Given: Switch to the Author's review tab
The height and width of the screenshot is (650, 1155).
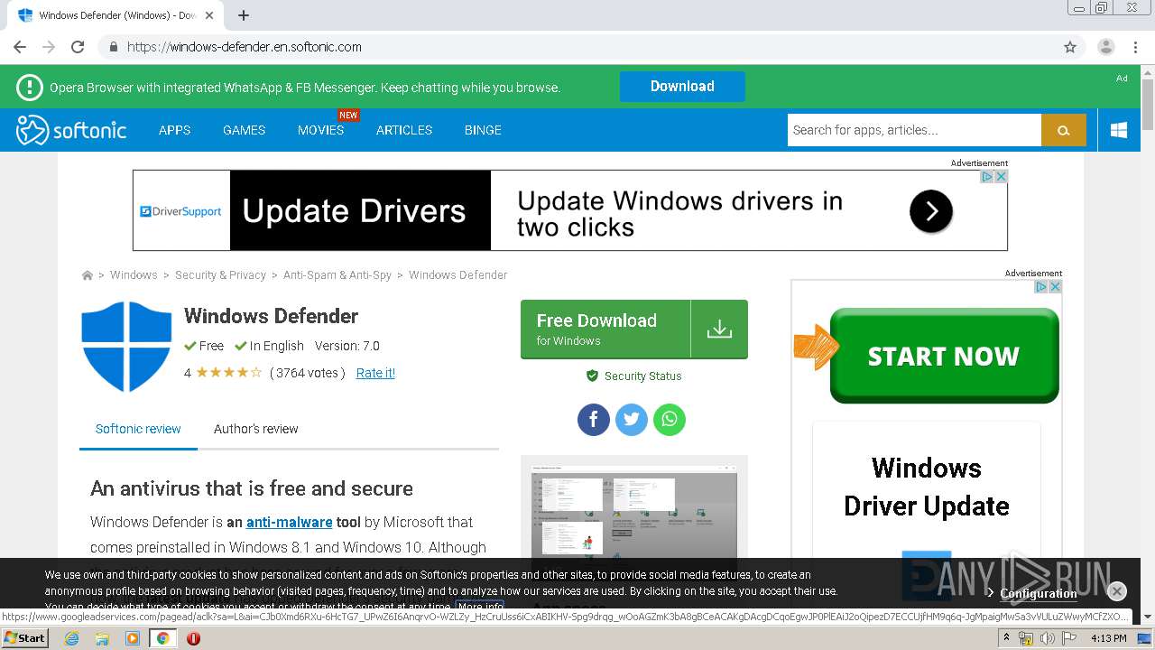Looking at the screenshot, I should pos(255,429).
